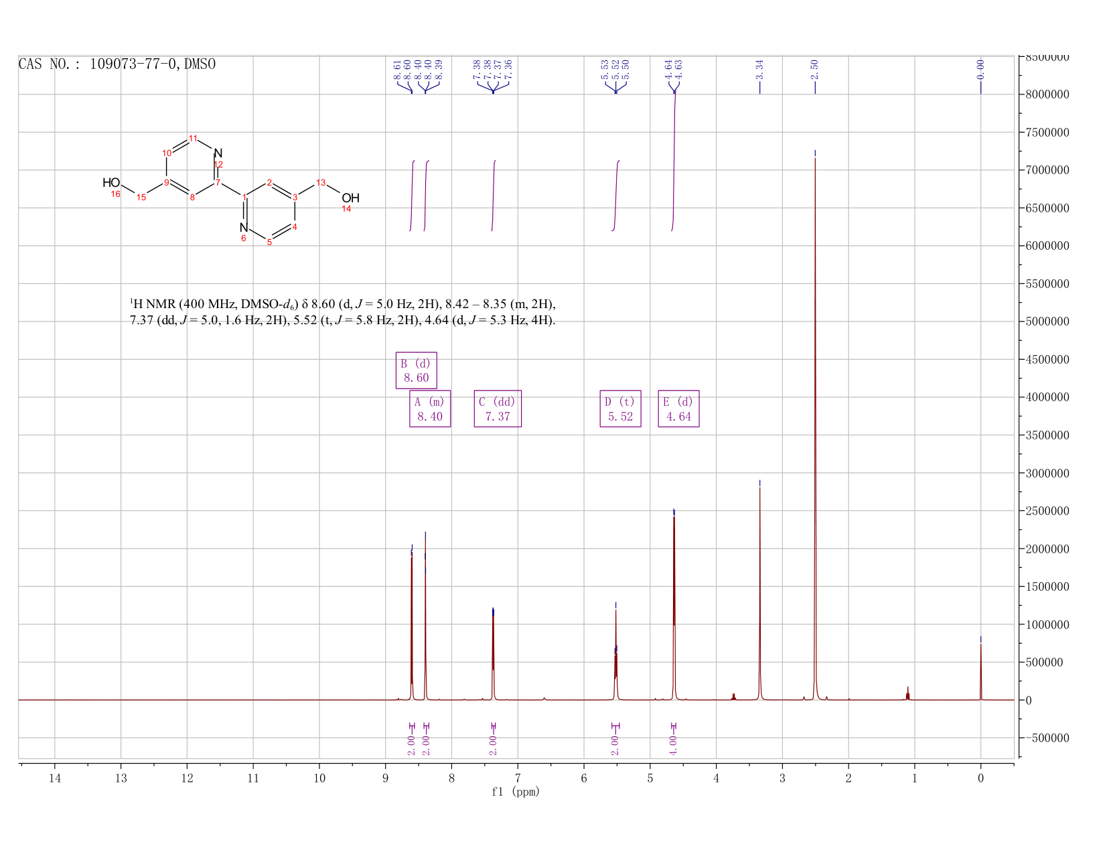Click the 2.00 integral value under 7.37 ppm

tap(493, 745)
